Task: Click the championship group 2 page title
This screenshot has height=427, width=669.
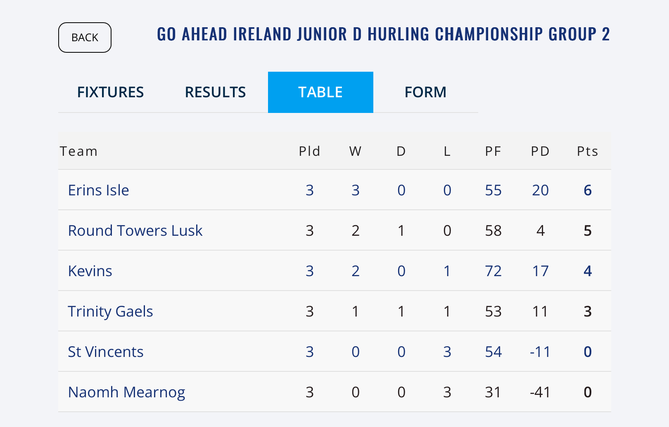Action: (383, 34)
